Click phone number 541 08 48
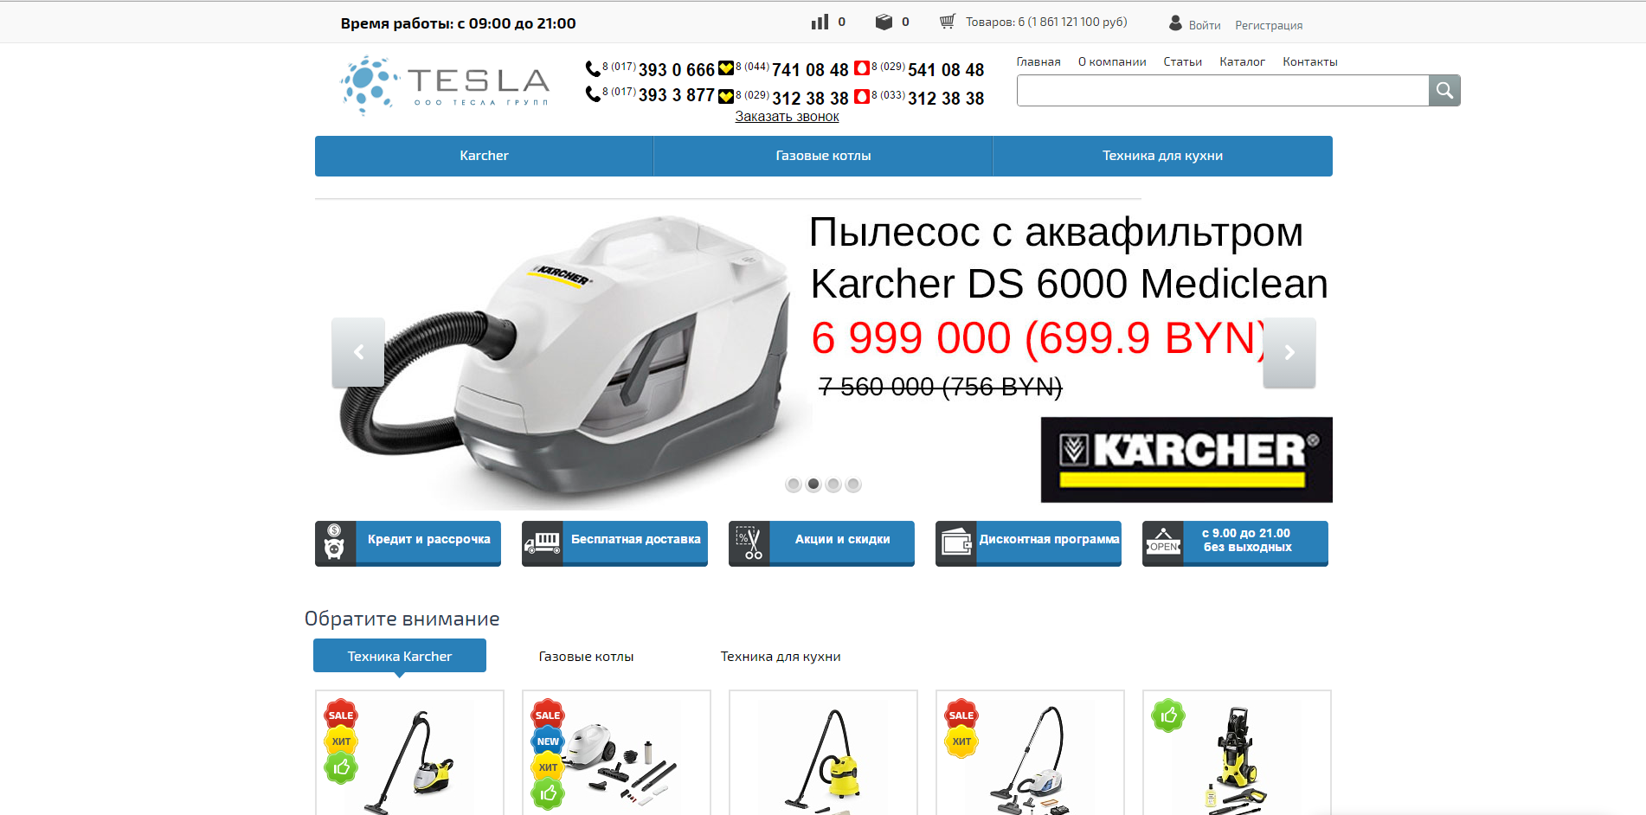This screenshot has height=815, width=1646. click(x=946, y=70)
